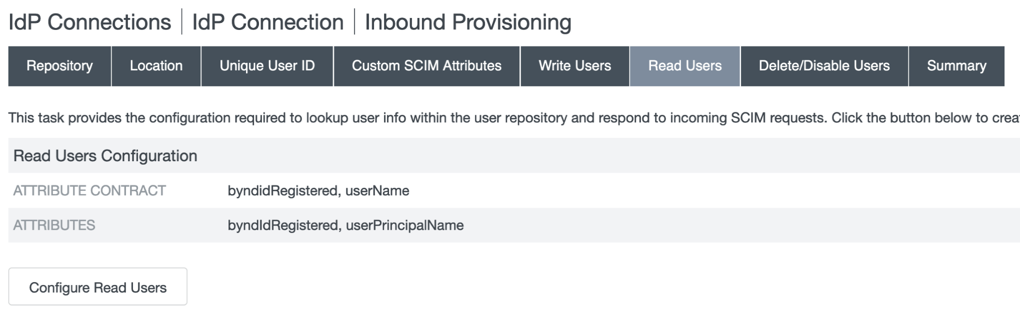This screenshot has height=321, width=1020.
Task: Click the ATTRIBUTE CONTRACT row label
Action: [x=89, y=191]
